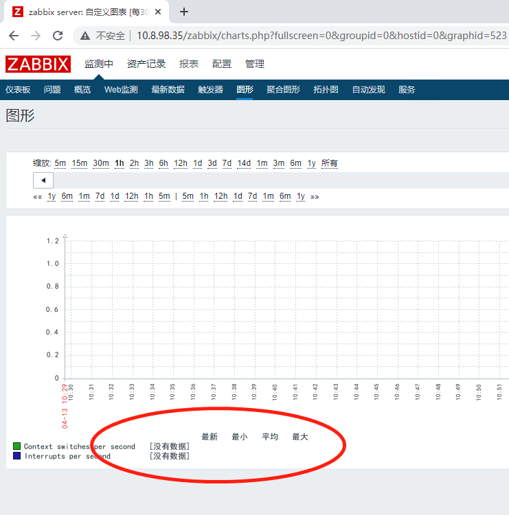Go to 最新数据 submenu
This screenshot has height=515, width=509.
pyautogui.click(x=168, y=90)
